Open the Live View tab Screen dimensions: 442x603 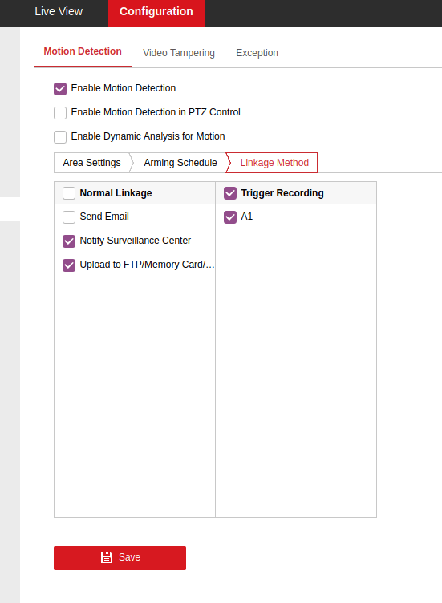coord(59,11)
